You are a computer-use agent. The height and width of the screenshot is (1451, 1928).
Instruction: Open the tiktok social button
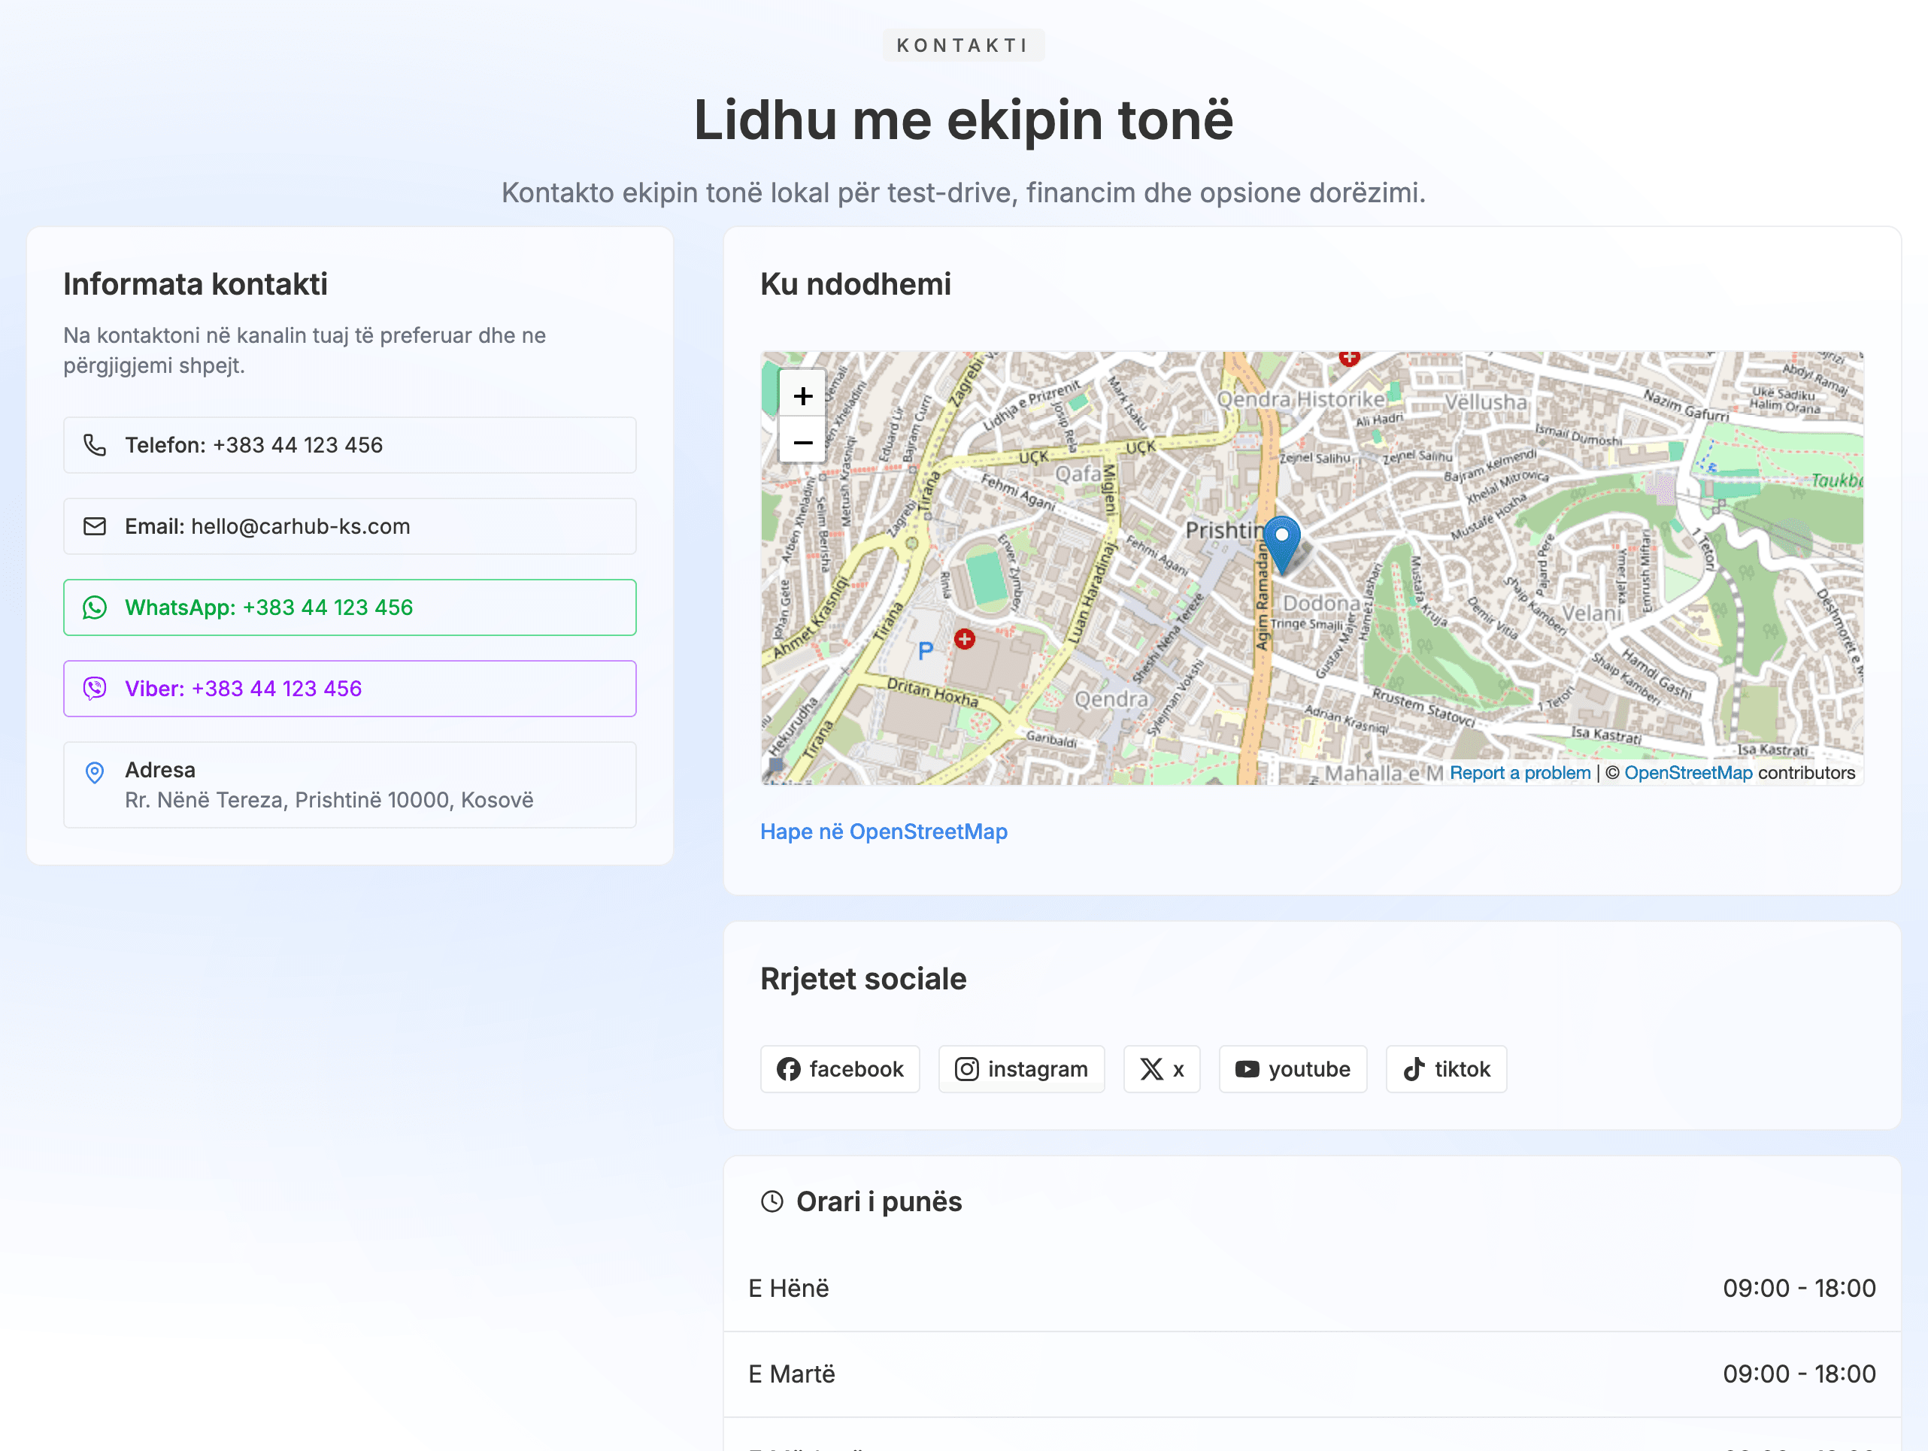[1445, 1069]
